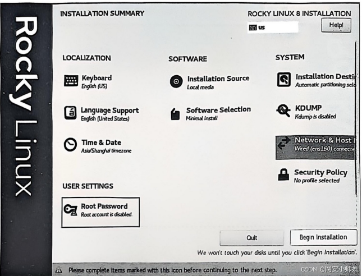Click the Installation Destination disk icon
The width and height of the screenshot is (362, 276).
click(284, 80)
